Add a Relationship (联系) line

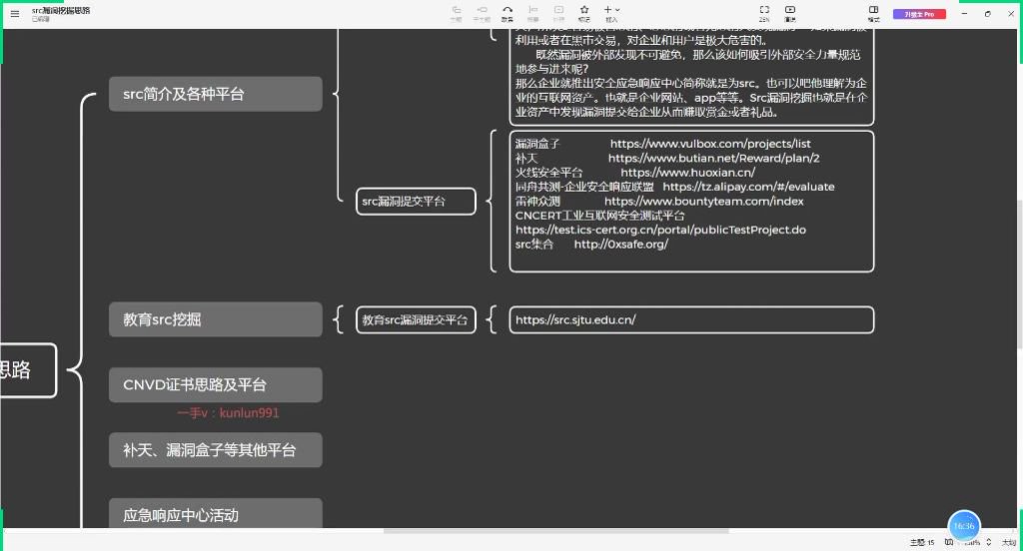tap(508, 13)
